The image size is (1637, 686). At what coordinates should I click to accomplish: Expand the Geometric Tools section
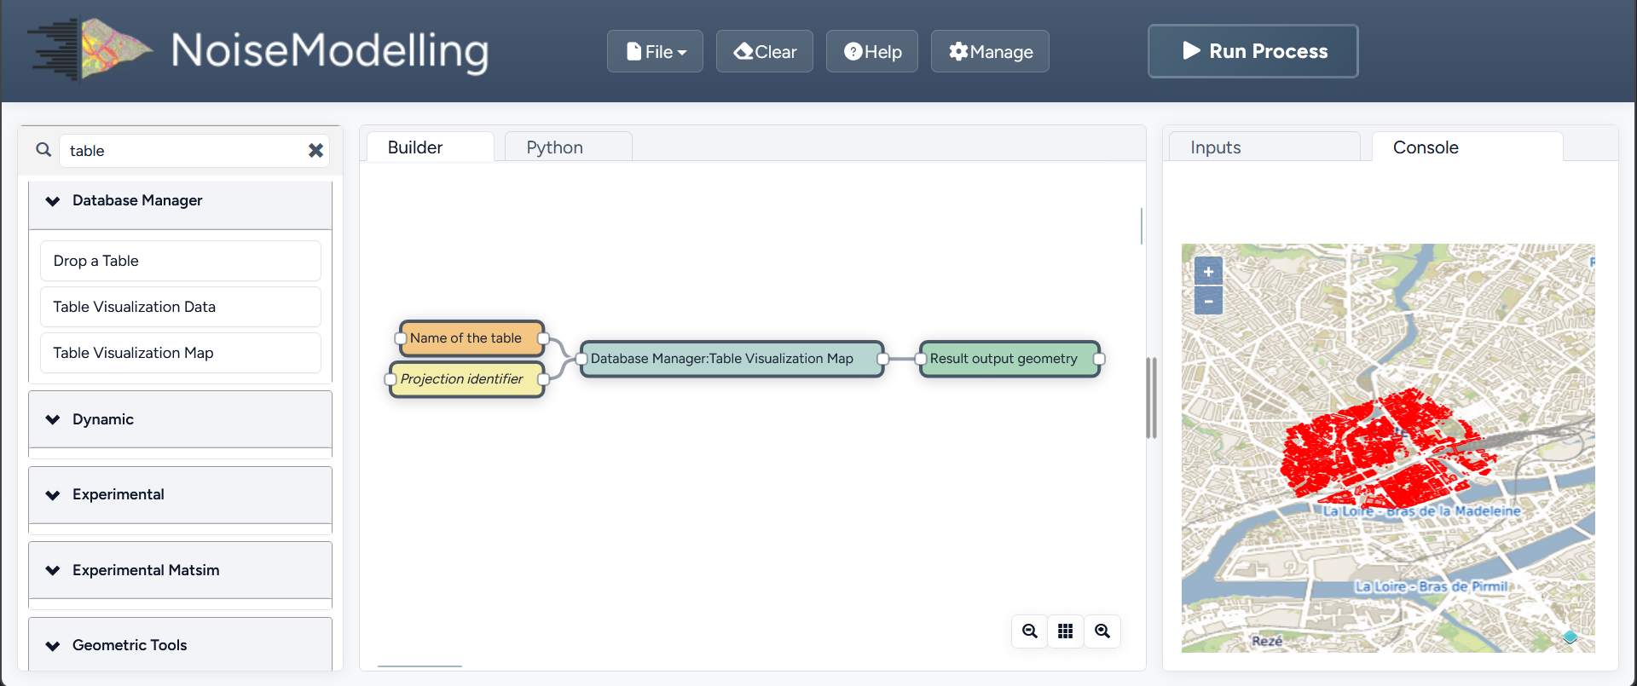click(x=180, y=645)
